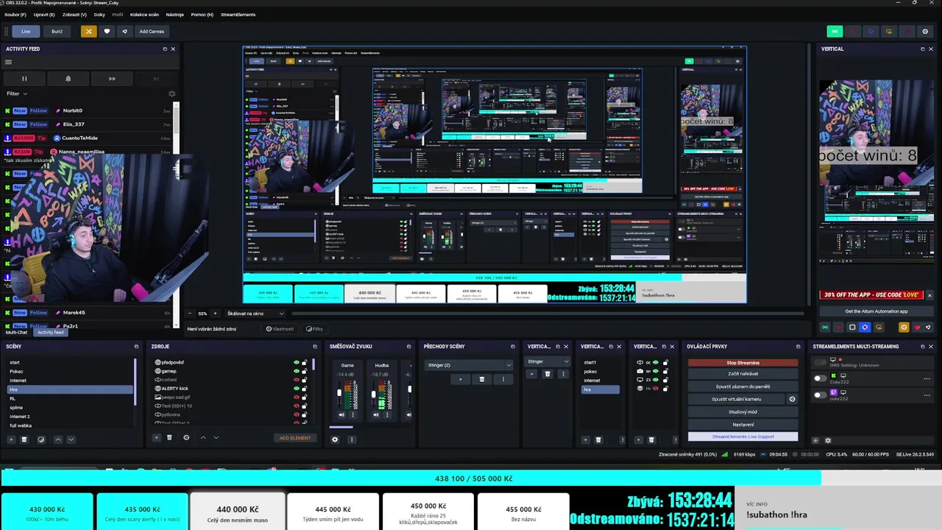Mute the Game audio channel
This screenshot has width=942, height=530.
pyautogui.click(x=341, y=415)
